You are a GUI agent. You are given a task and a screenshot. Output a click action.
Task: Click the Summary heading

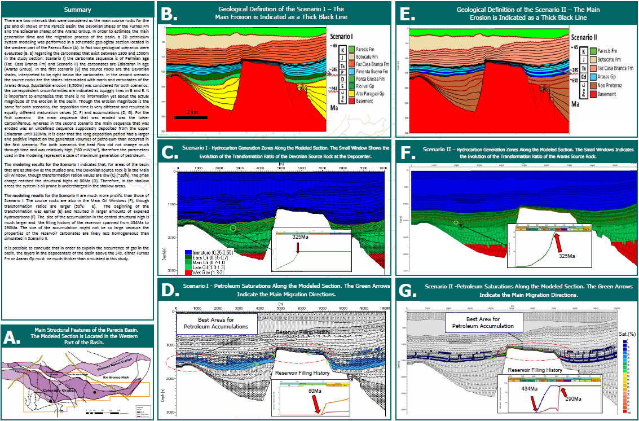[x=78, y=10]
